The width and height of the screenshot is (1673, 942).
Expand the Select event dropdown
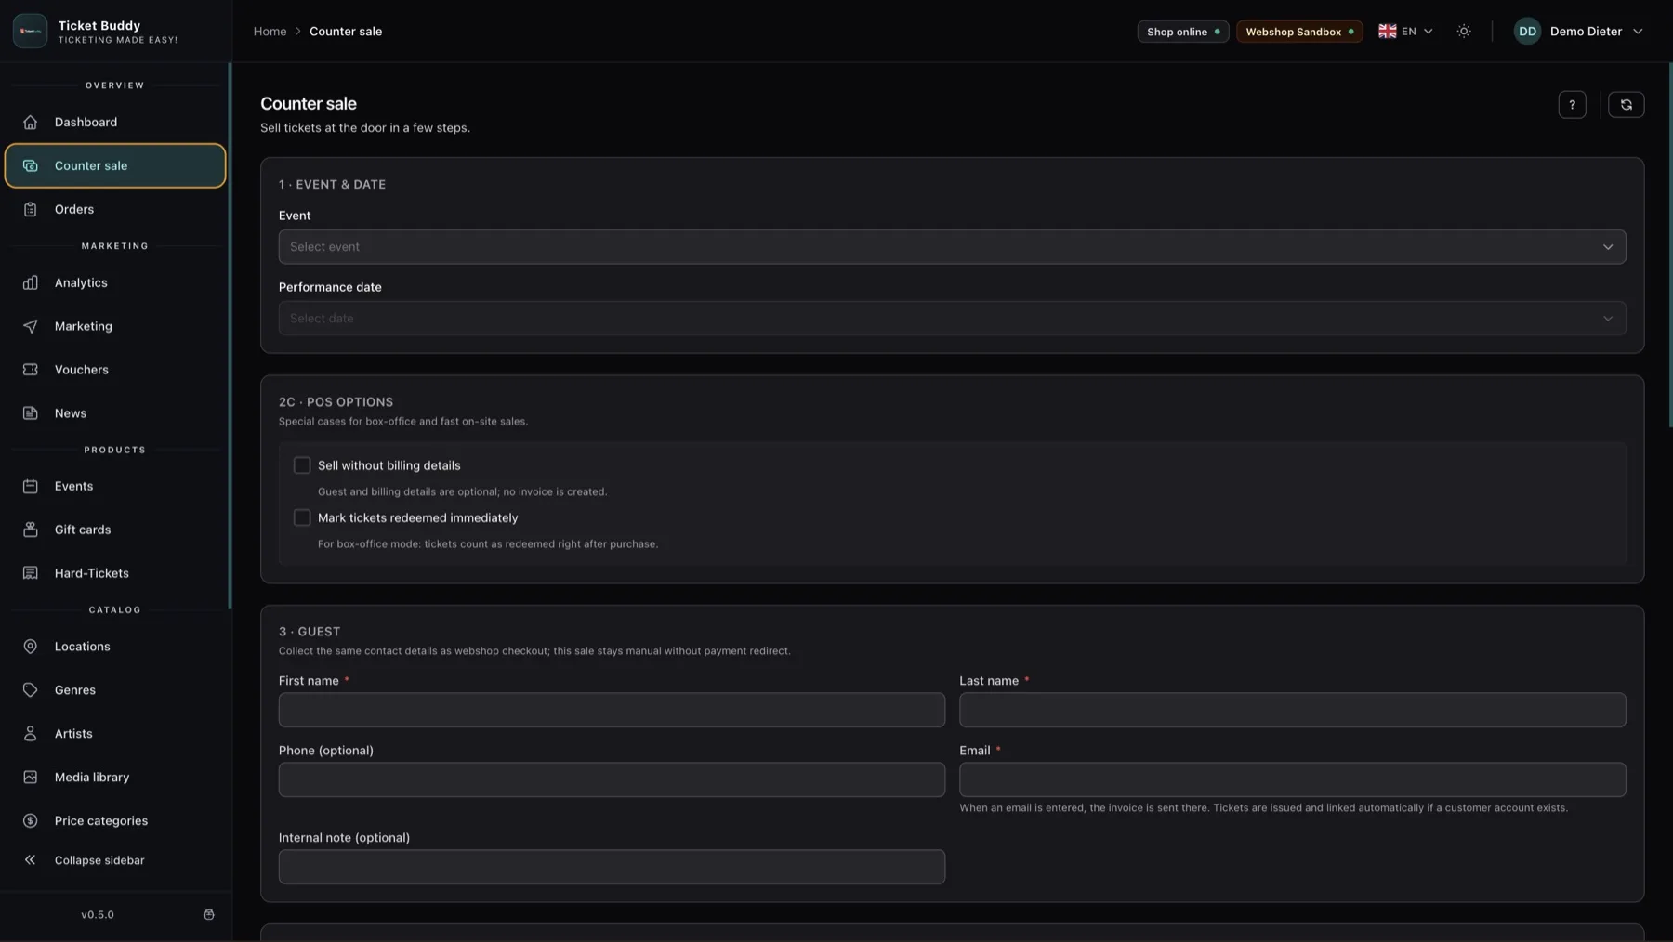[952, 247]
